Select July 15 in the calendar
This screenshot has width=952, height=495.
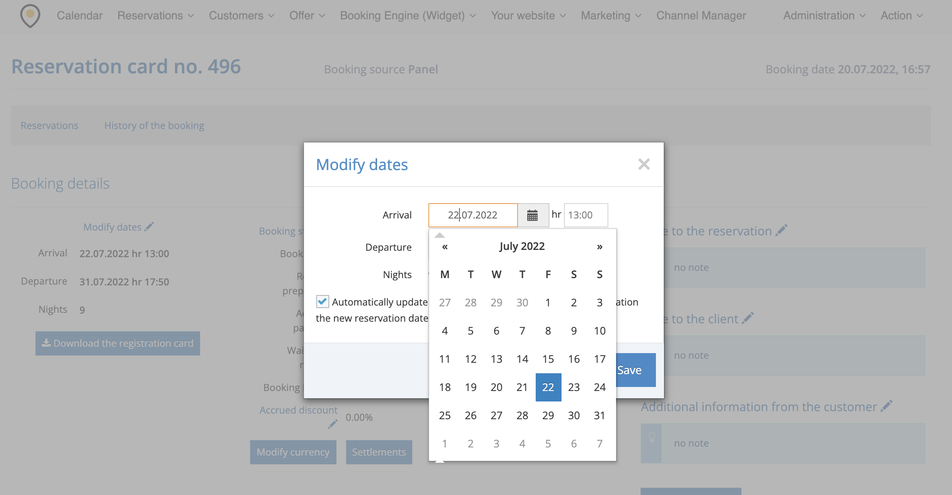tap(548, 359)
